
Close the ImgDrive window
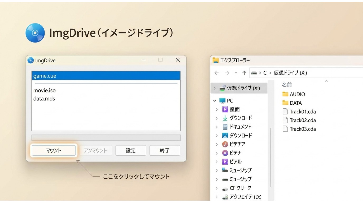pyautogui.click(x=178, y=60)
